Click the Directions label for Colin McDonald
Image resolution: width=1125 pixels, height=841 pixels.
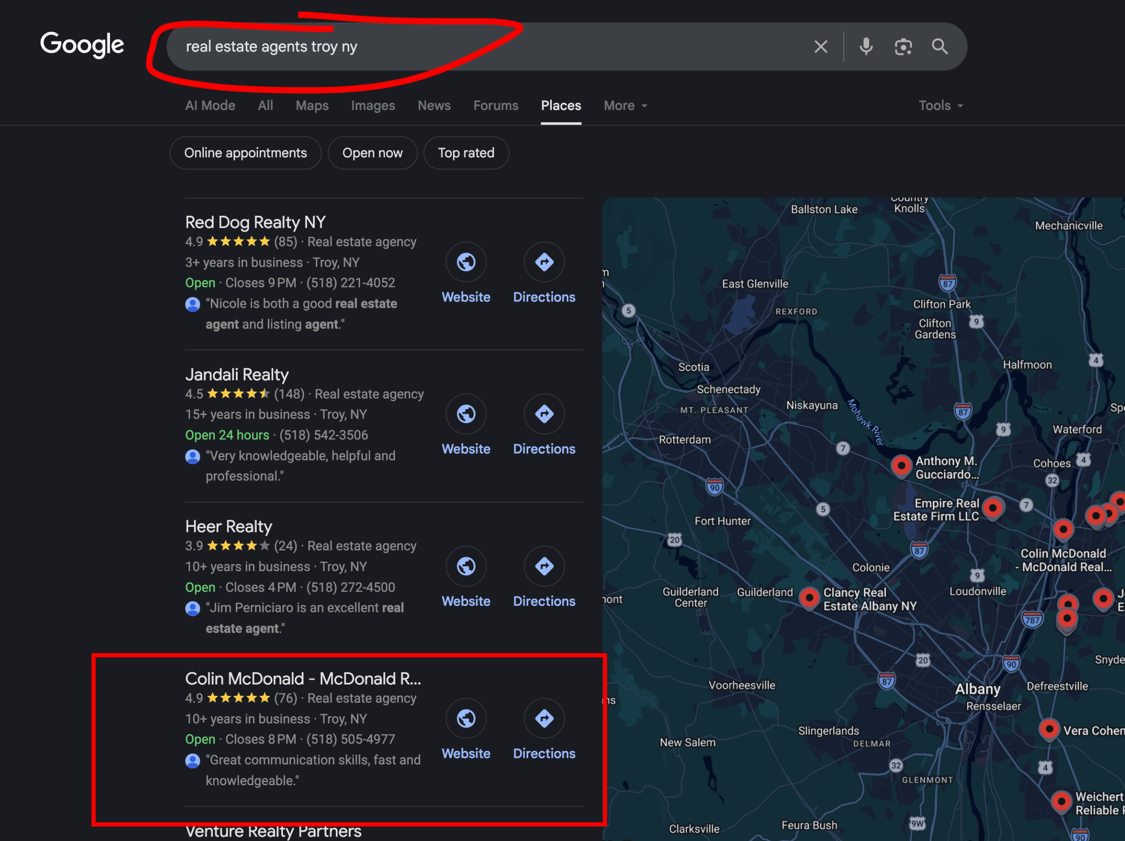tap(544, 753)
